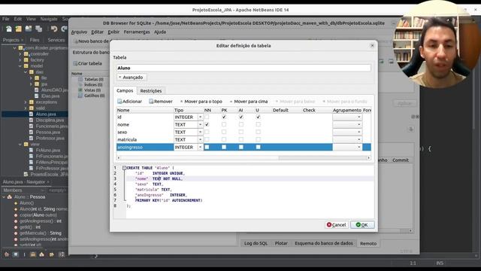481x271 pixels.
Task: Click the OK button
Action: [x=362, y=225]
